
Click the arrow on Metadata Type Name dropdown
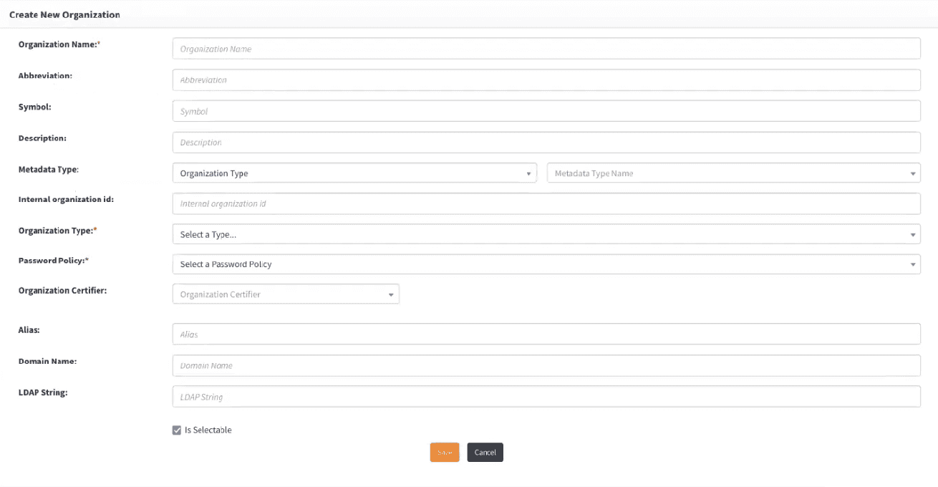coord(913,173)
